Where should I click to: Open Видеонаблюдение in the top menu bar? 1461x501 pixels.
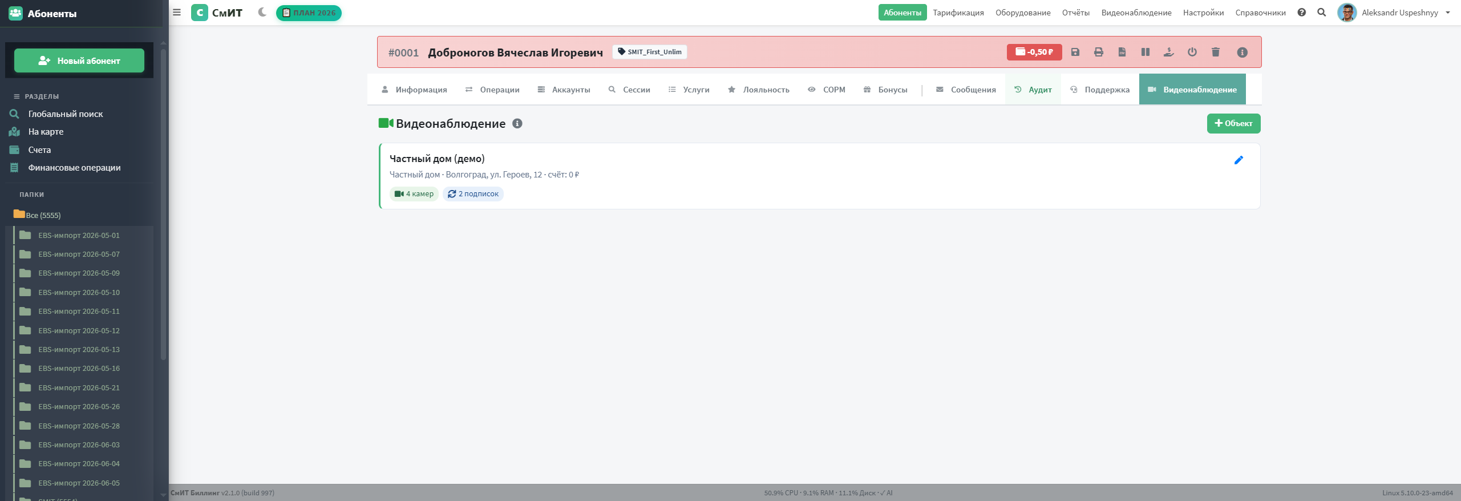click(1136, 13)
